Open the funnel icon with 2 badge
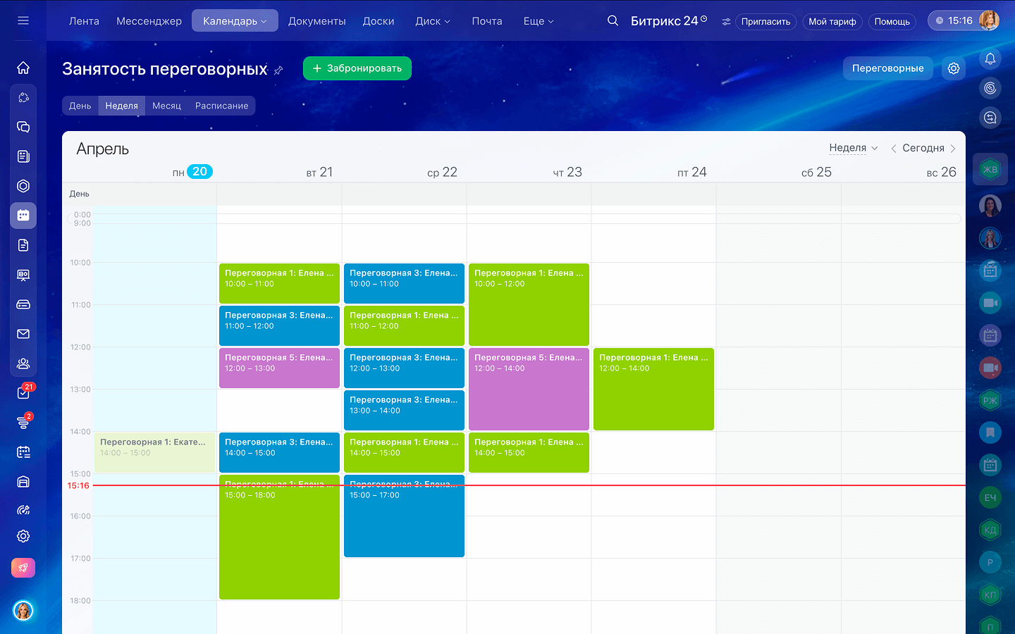Viewport: 1015px width, 634px height. click(23, 423)
